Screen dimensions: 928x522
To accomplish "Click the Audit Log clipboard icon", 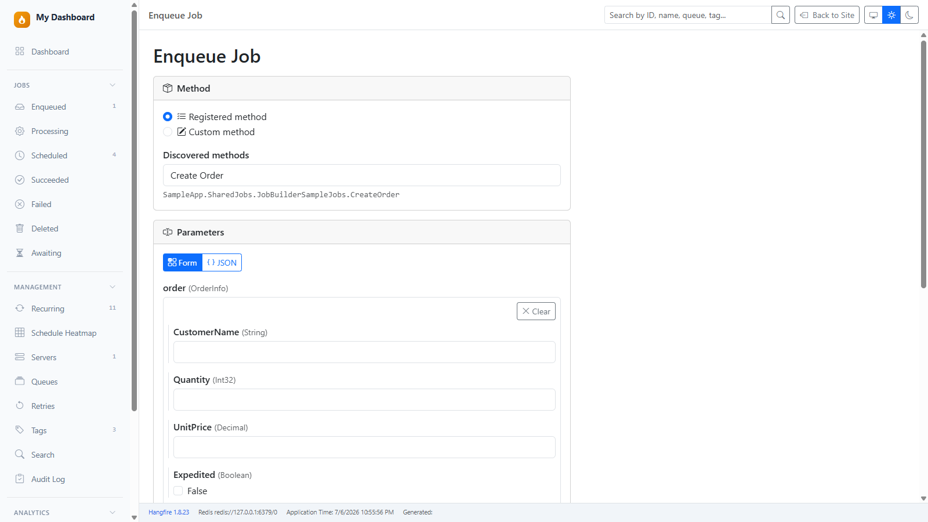I will coord(20,479).
